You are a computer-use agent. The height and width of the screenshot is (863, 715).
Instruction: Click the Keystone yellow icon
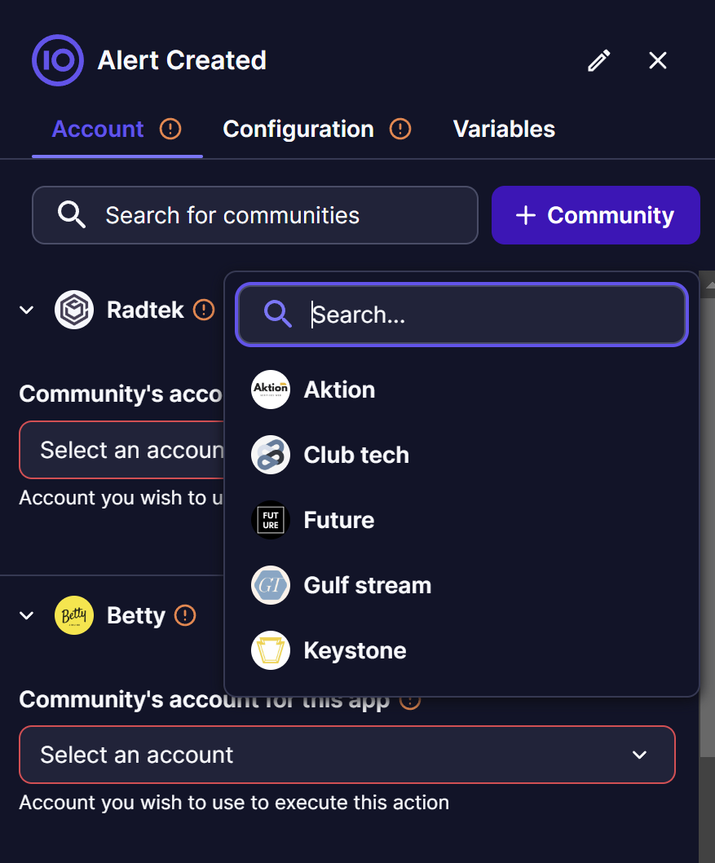point(271,650)
